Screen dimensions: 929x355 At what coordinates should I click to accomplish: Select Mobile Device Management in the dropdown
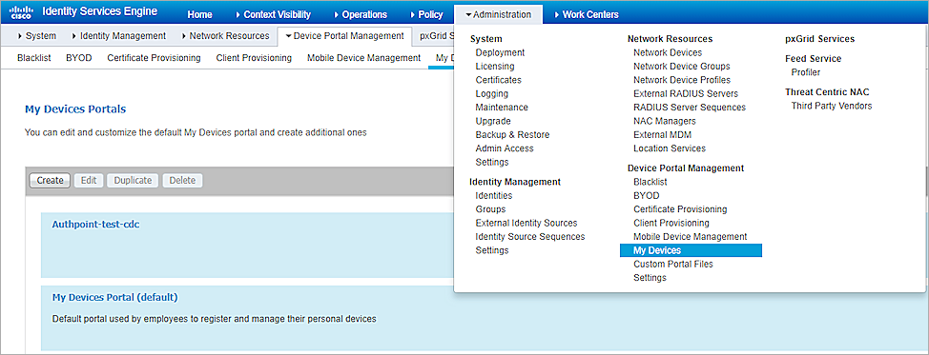[691, 237]
